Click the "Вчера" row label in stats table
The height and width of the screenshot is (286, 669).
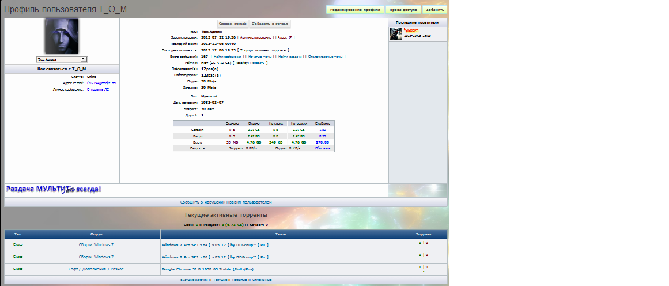click(x=198, y=136)
